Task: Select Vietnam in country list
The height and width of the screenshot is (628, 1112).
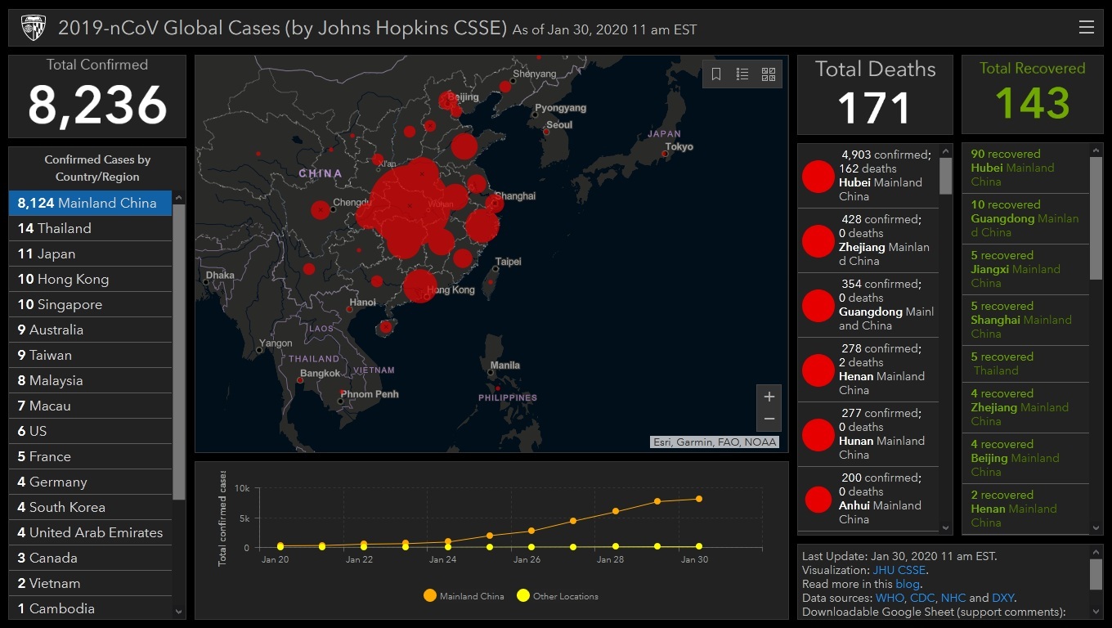Action: (x=90, y=583)
